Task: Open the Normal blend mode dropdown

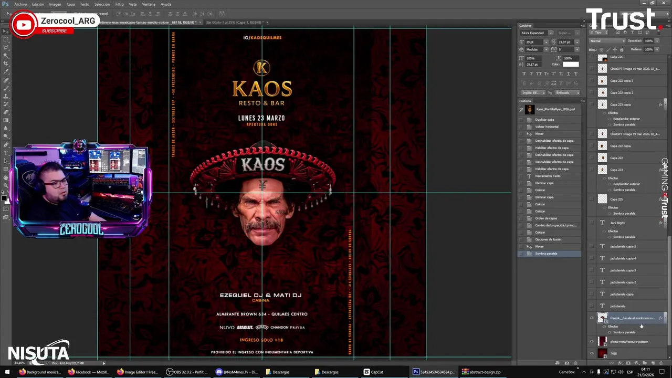Action: (607, 41)
